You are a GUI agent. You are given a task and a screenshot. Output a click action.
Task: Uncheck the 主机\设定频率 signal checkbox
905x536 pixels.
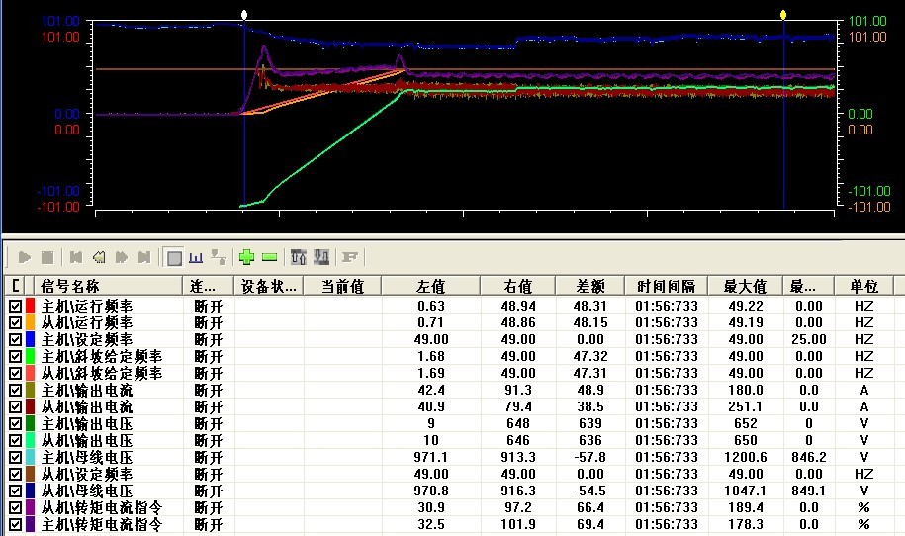(x=15, y=339)
